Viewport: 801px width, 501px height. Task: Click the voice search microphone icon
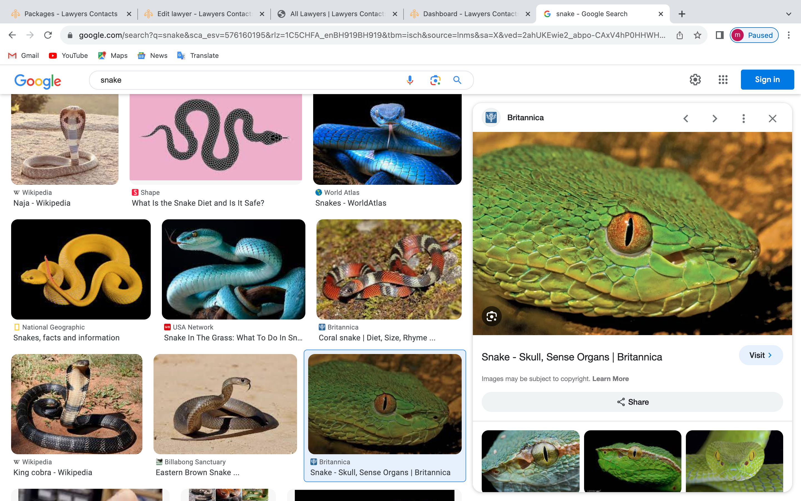pos(410,80)
